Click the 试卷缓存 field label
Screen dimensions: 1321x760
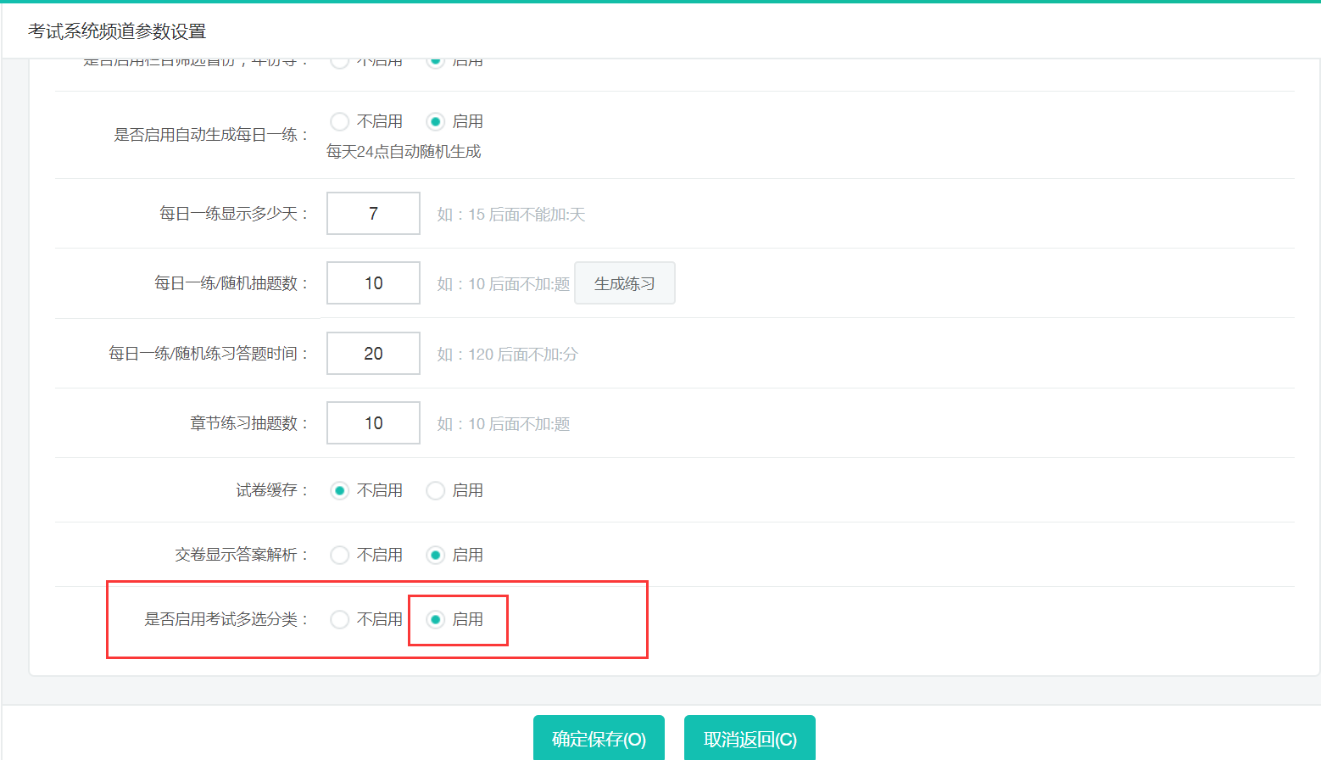[x=266, y=491]
